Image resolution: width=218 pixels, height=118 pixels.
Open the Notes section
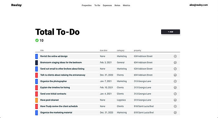coord(117,5)
